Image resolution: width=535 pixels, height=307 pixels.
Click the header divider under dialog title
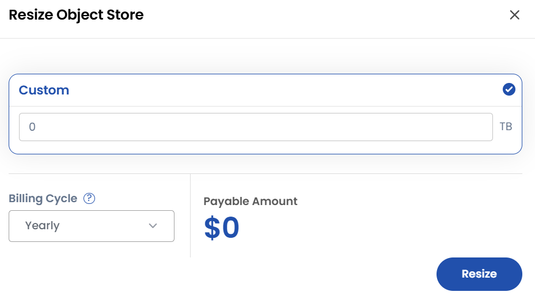(267, 38)
